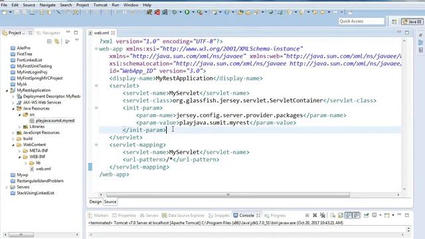The image size is (425, 239).
Task: Click the Stop Tomcat toolbar icon
Action: (x=157, y=12)
